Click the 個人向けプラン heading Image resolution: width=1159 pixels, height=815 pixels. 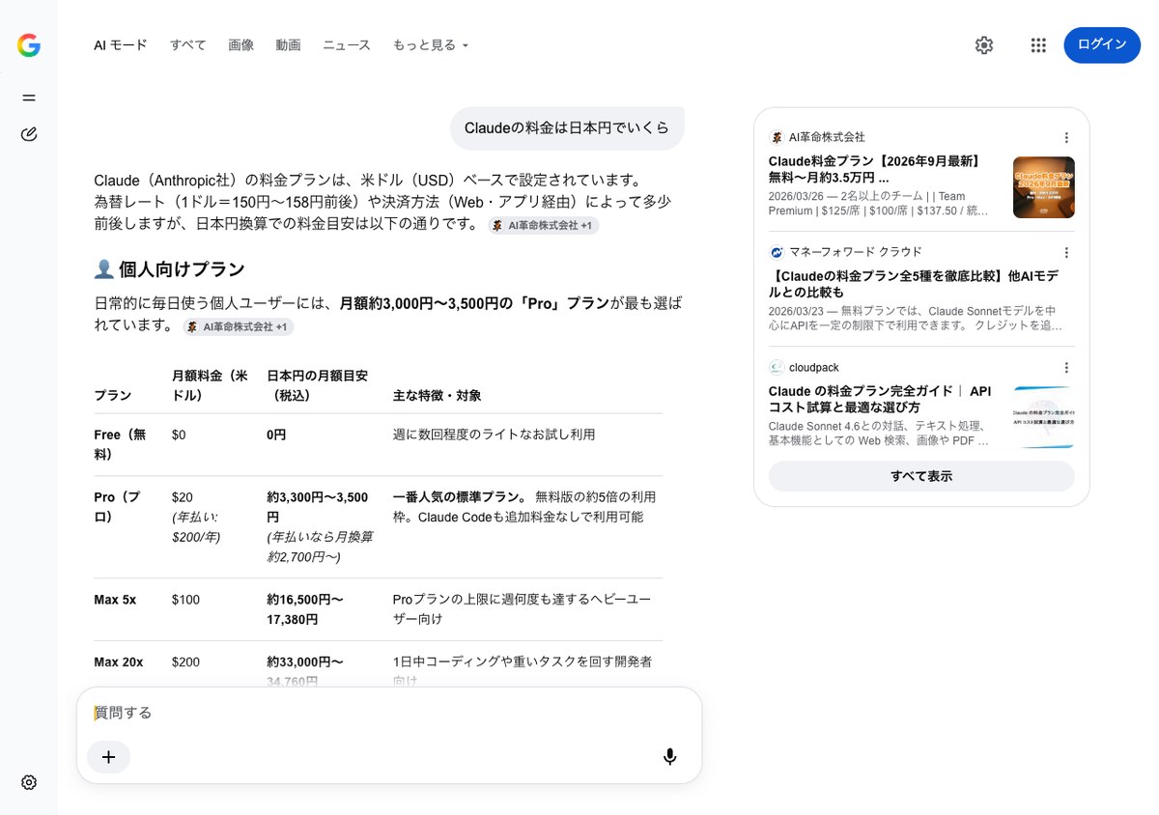point(170,269)
